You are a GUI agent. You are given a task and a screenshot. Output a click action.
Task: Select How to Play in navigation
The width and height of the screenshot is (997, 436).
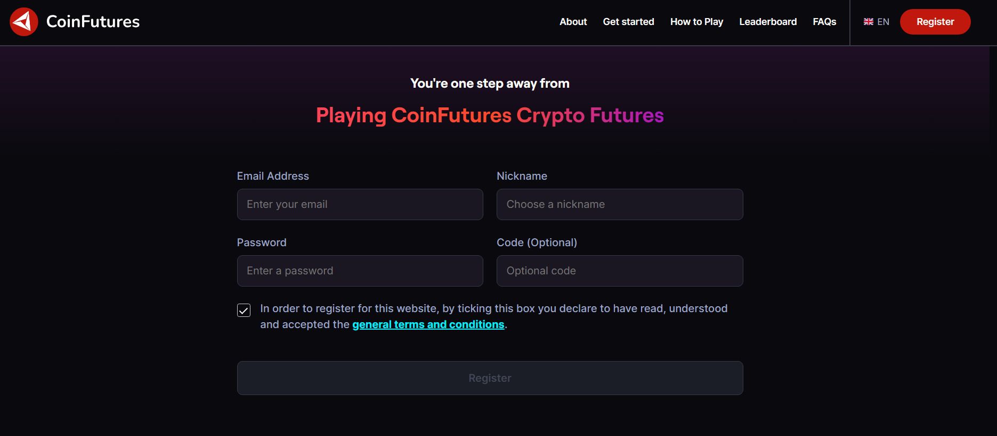click(x=696, y=22)
